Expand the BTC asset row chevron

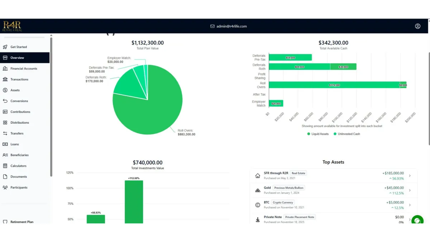click(410, 205)
